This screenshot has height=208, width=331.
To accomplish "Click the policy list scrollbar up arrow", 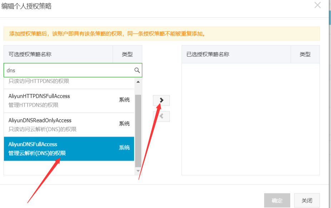I will tap(138, 82).
